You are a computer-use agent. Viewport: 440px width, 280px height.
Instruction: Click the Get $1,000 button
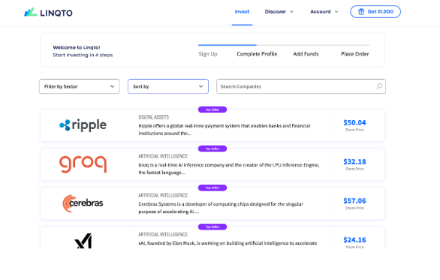click(x=375, y=11)
